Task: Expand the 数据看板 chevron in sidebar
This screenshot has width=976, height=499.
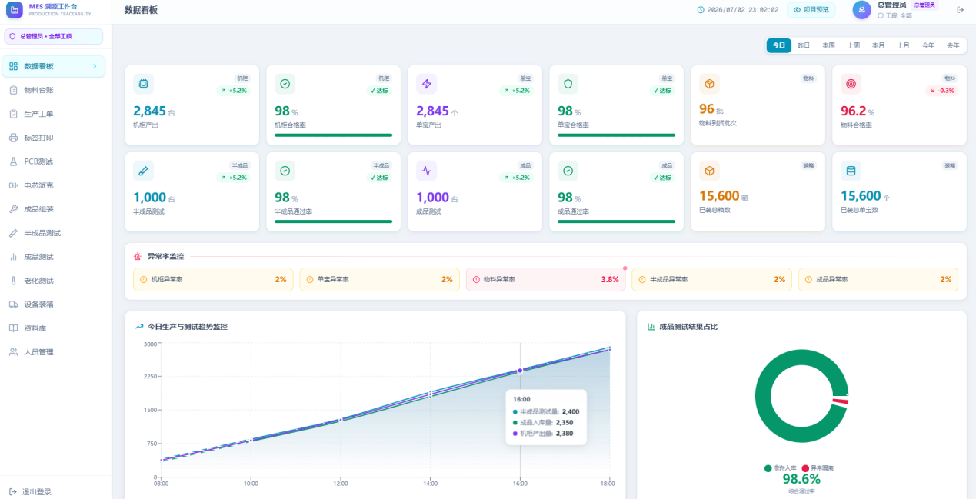Action: [95, 66]
